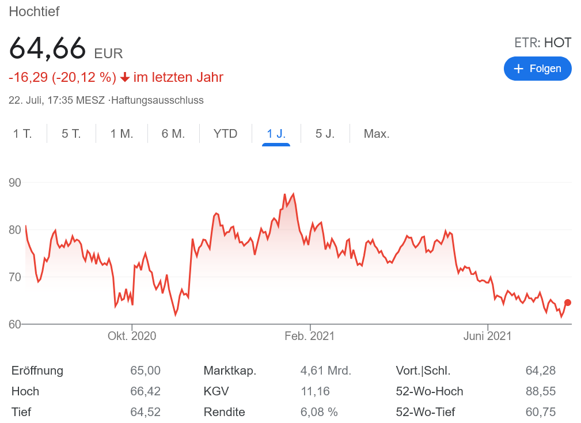Choose the 1 J. tab
This screenshot has width=581, height=423.
click(276, 134)
